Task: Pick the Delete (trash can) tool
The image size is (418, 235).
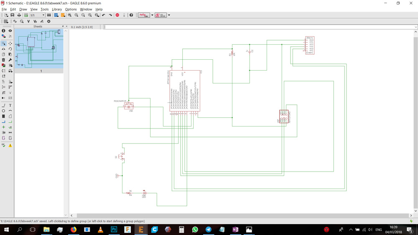Action: (3, 60)
